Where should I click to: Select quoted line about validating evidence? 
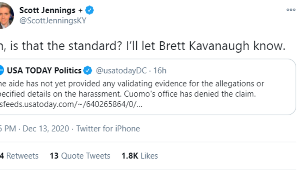tap(132, 82)
